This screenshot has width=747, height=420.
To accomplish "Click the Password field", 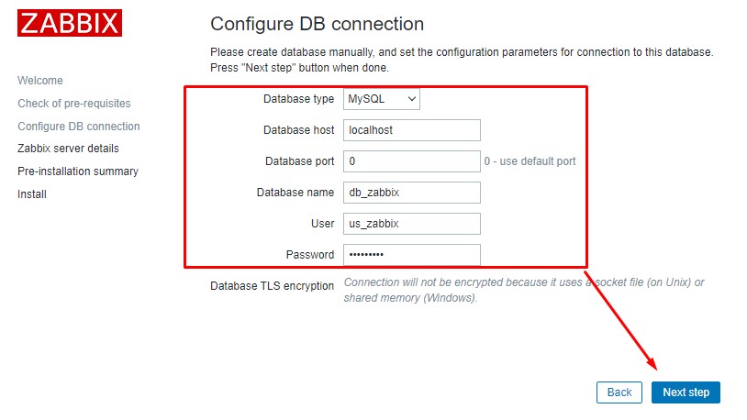I will [411, 255].
